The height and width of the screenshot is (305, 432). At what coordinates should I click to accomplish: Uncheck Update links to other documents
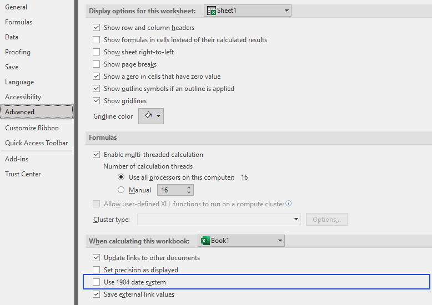96,258
